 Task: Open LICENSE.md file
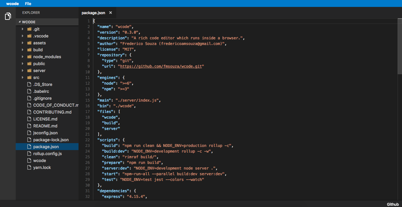pyautogui.click(x=47, y=119)
